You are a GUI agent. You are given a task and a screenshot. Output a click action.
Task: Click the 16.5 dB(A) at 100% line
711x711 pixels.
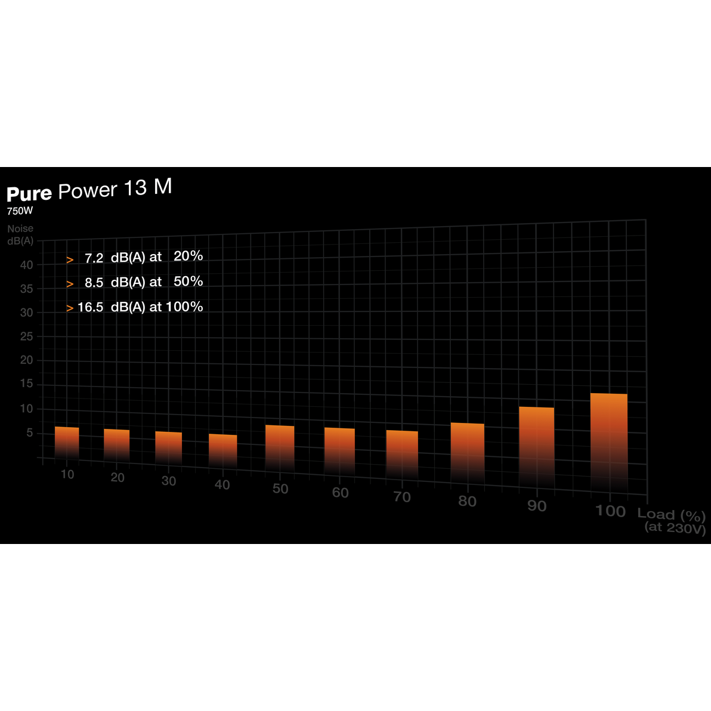pos(140,307)
